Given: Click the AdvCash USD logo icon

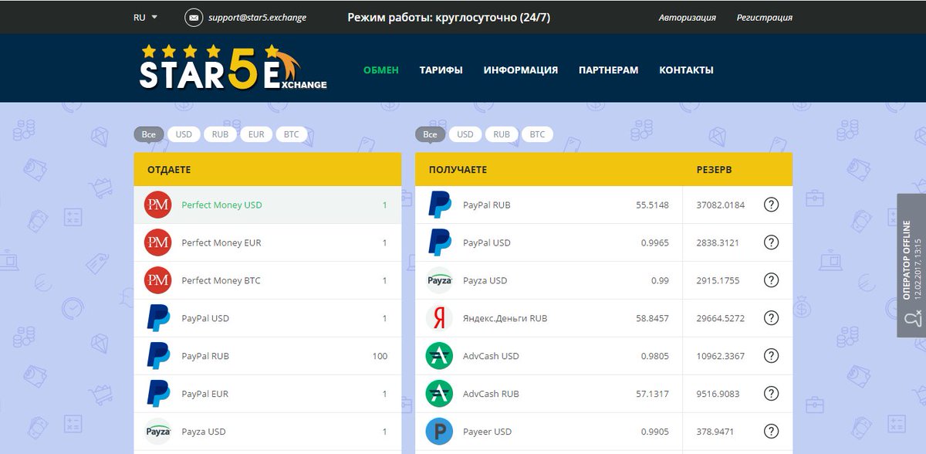Looking at the screenshot, I should (439, 356).
